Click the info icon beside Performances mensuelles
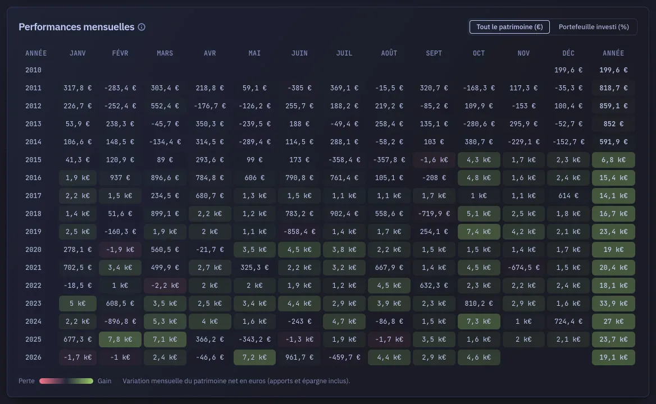Viewport: 656px width, 404px height. [142, 27]
